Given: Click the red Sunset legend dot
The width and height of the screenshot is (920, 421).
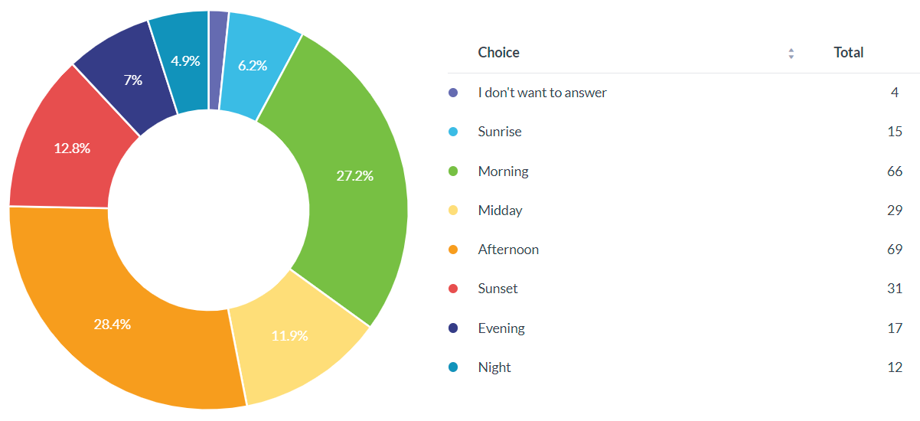Looking at the screenshot, I should [x=453, y=289].
